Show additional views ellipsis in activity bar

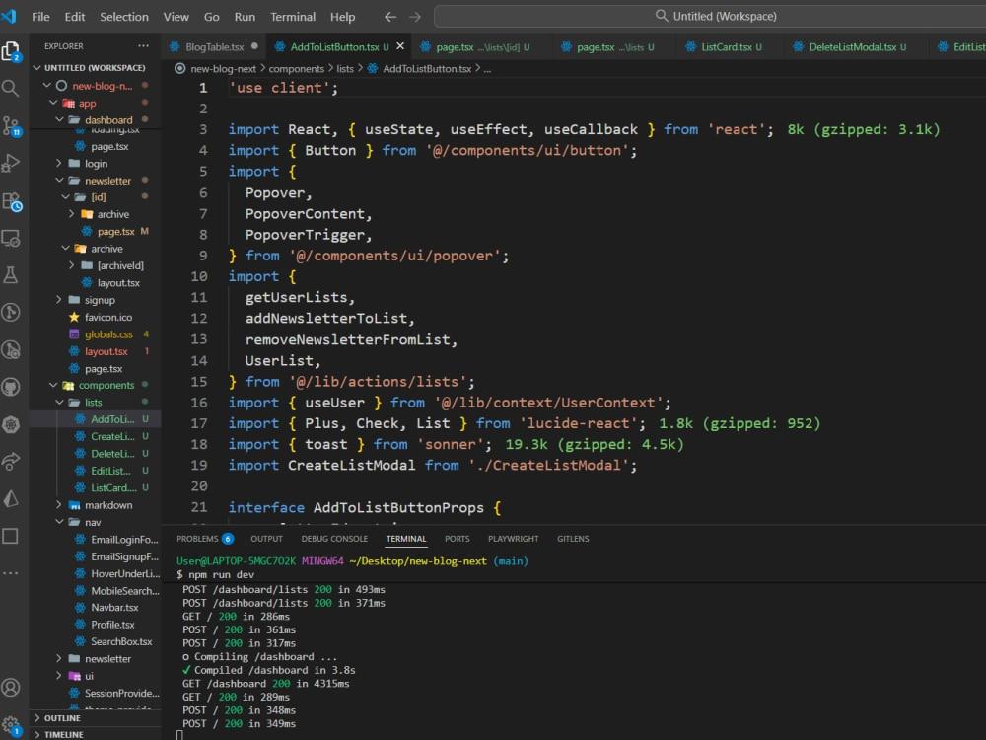pos(11,573)
